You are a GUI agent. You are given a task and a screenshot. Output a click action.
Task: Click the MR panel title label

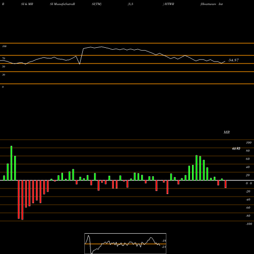click(x=227, y=132)
